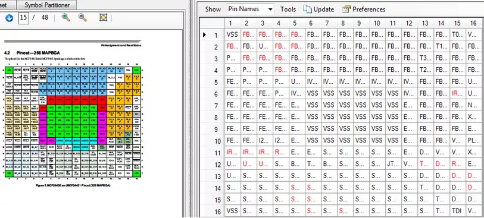Click the blue next page arrow icon

click(x=9, y=18)
